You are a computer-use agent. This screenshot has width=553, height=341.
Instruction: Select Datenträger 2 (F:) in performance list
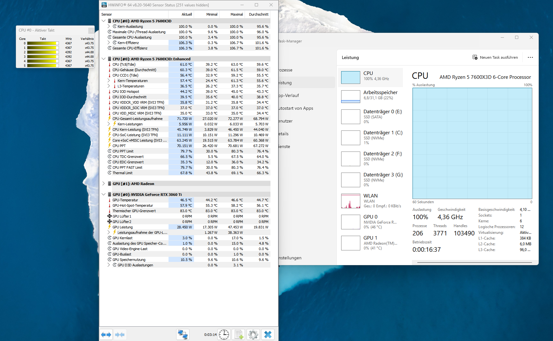(x=370, y=159)
